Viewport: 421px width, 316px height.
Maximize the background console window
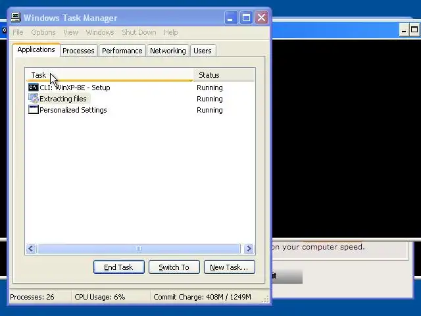pyautogui.click(x=414, y=30)
